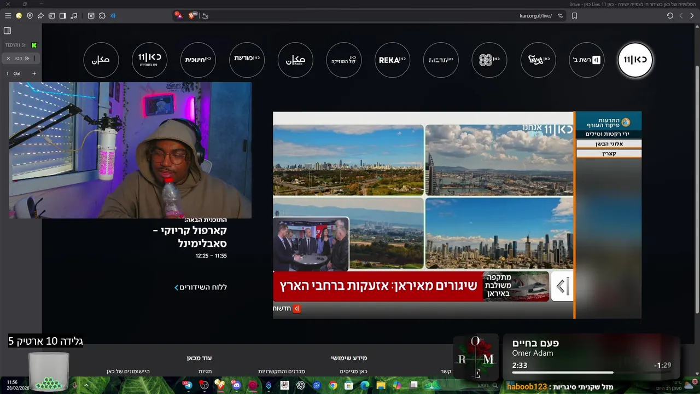Click the next program title קארפול קריוקי
Image resolution: width=700 pixels, height=394 pixels.
pos(190,236)
